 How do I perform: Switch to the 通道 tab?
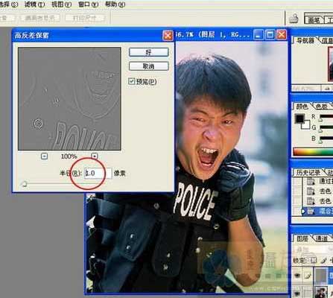322,238
